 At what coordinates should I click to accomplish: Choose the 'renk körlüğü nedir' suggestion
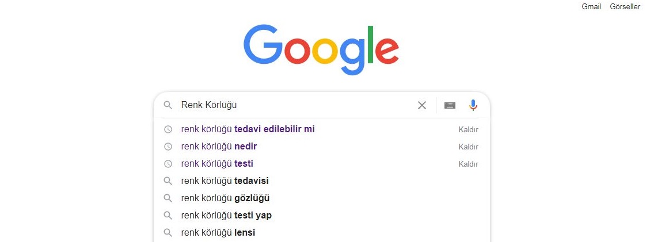[219, 147]
